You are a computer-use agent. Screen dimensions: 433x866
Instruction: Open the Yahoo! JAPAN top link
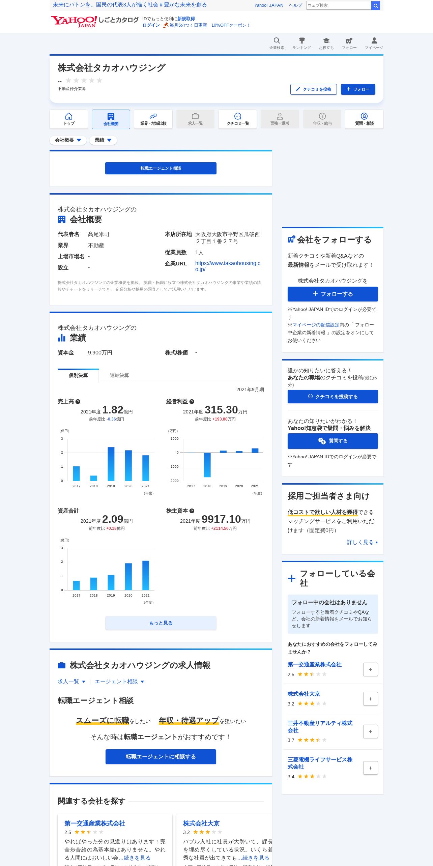pos(269,5)
